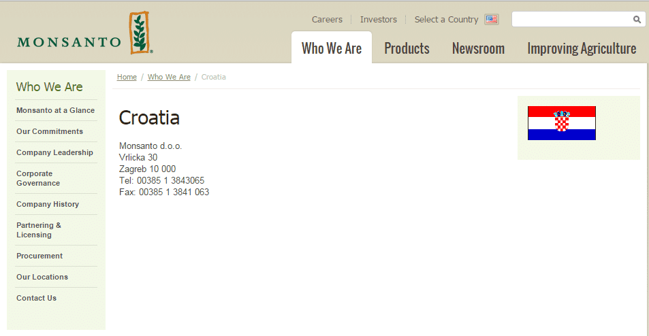Image resolution: width=649 pixels, height=336 pixels.
Task: Go to Home breadcrumb
Action: (127, 77)
